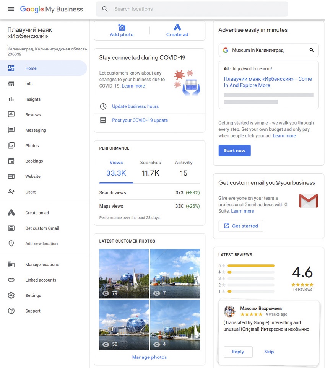325x368 pixels.
Task: Click Update business hours link
Action: pos(135,106)
